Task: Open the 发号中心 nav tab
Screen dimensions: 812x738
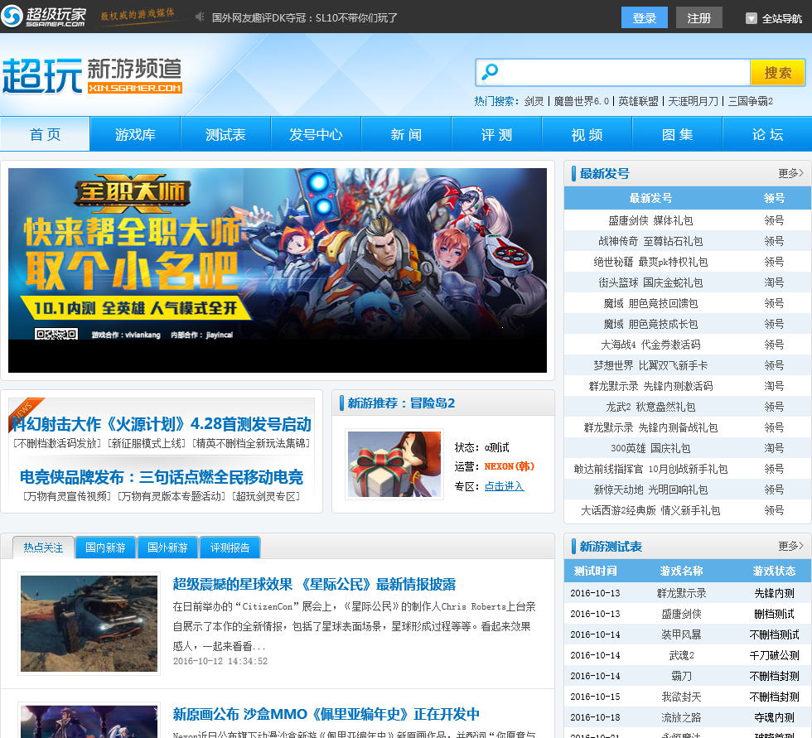Action: pos(316,134)
